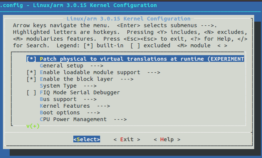The height and width of the screenshot is (158, 262).
Task: Expand arrow after Enable the block layer
Action: tap(127, 79)
